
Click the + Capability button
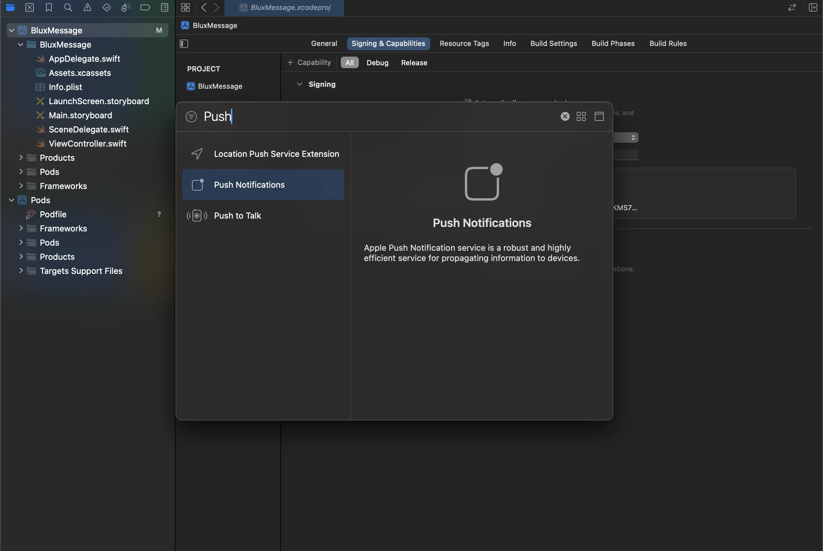pos(309,63)
